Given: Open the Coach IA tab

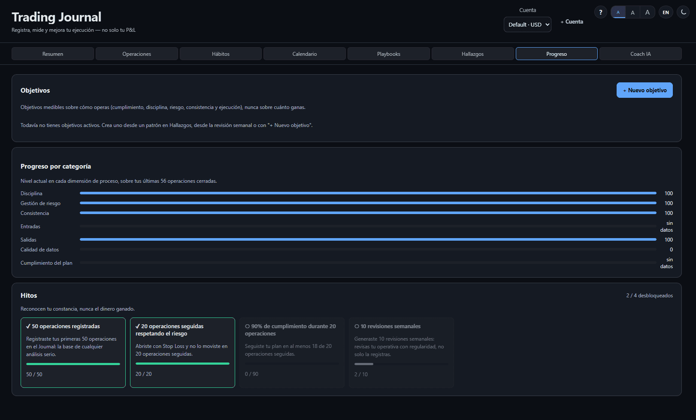Looking at the screenshot, I should [641, 54].
